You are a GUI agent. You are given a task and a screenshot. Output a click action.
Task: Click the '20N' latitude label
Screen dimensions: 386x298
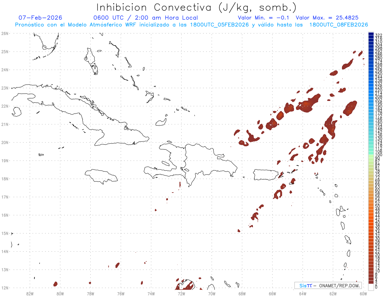pos(5,142)
